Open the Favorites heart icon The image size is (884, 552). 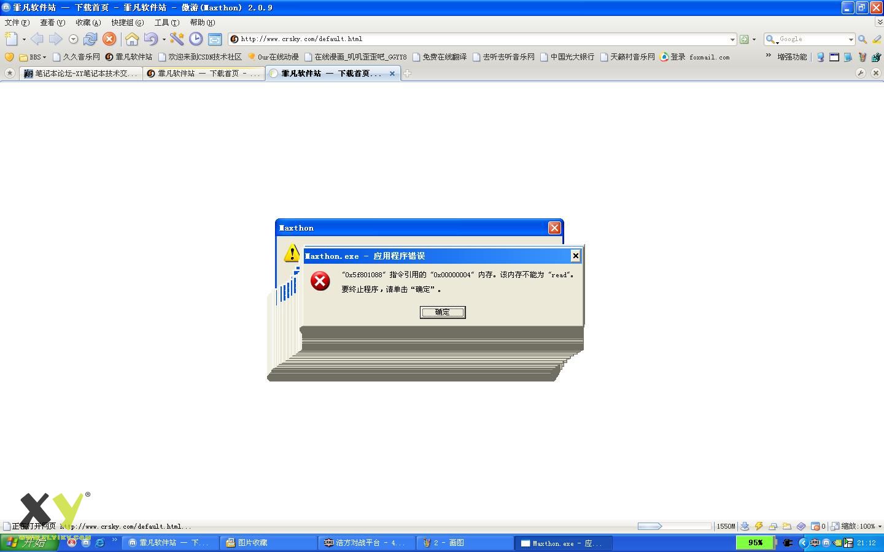[9, 57]
